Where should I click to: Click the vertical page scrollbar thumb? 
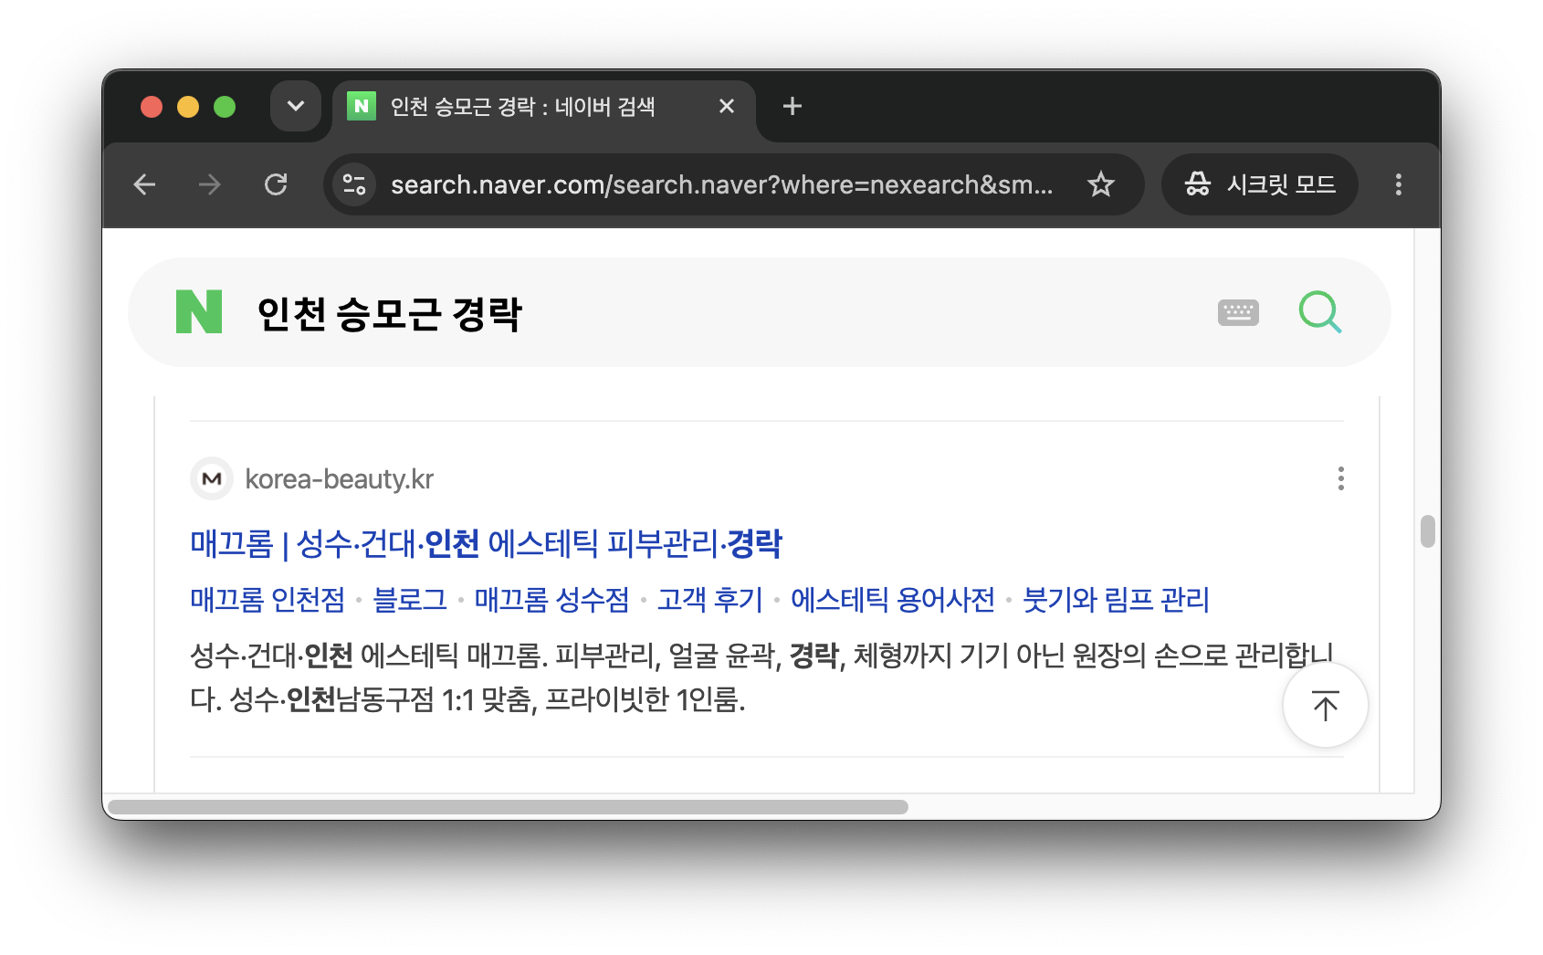(x=1428, y=531)
